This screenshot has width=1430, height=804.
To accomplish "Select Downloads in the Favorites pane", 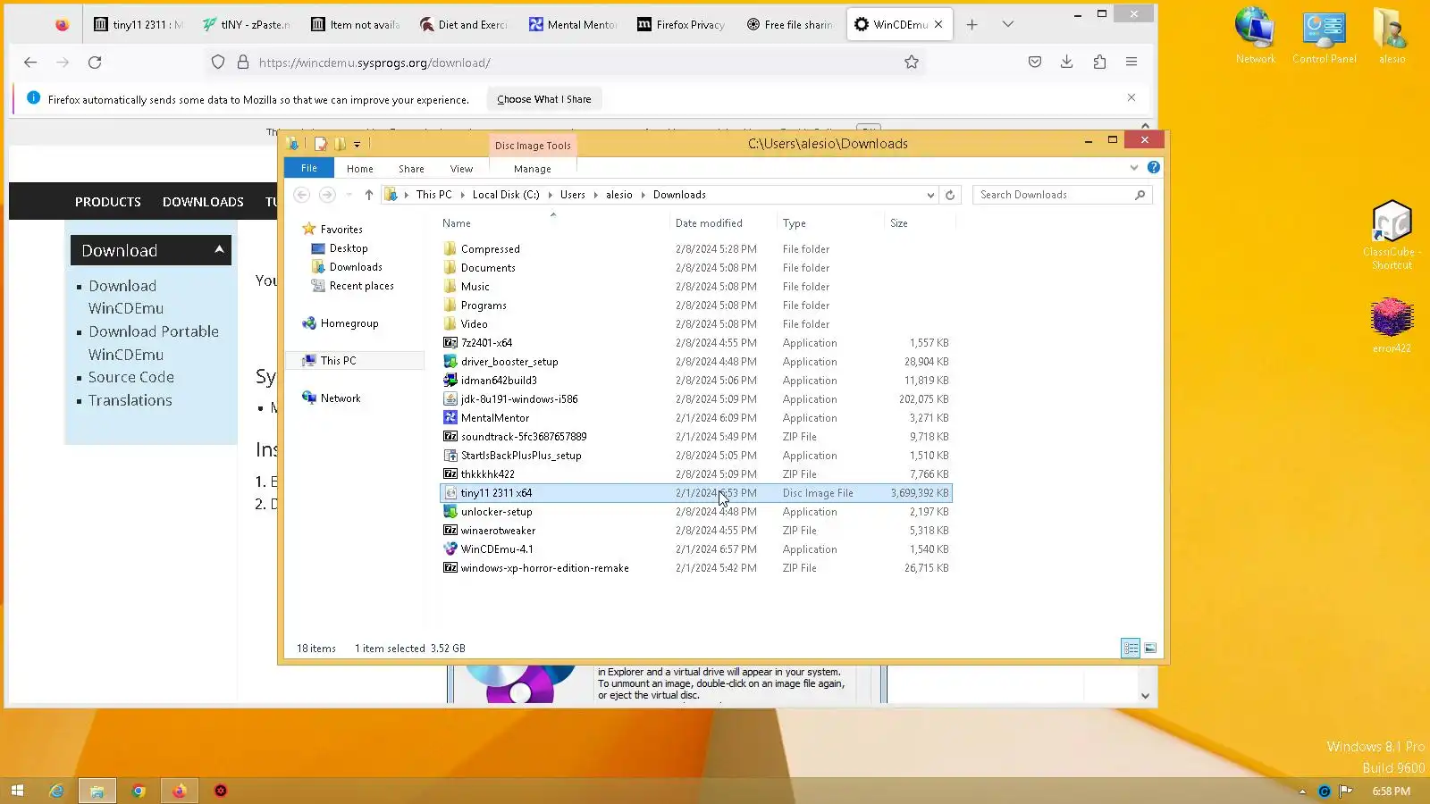I will tap(356, 267).
